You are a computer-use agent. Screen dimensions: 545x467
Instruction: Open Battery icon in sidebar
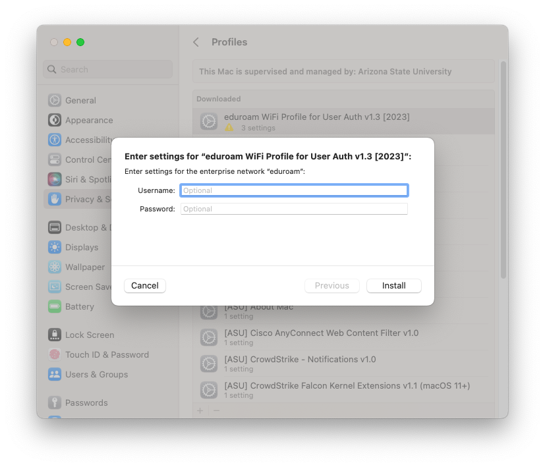55,306
